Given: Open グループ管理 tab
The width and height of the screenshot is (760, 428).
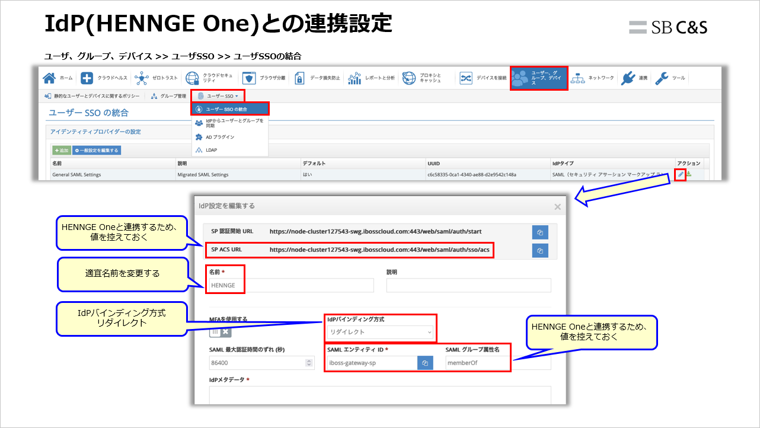Looking at the screenshot, I should click(168, 96).
